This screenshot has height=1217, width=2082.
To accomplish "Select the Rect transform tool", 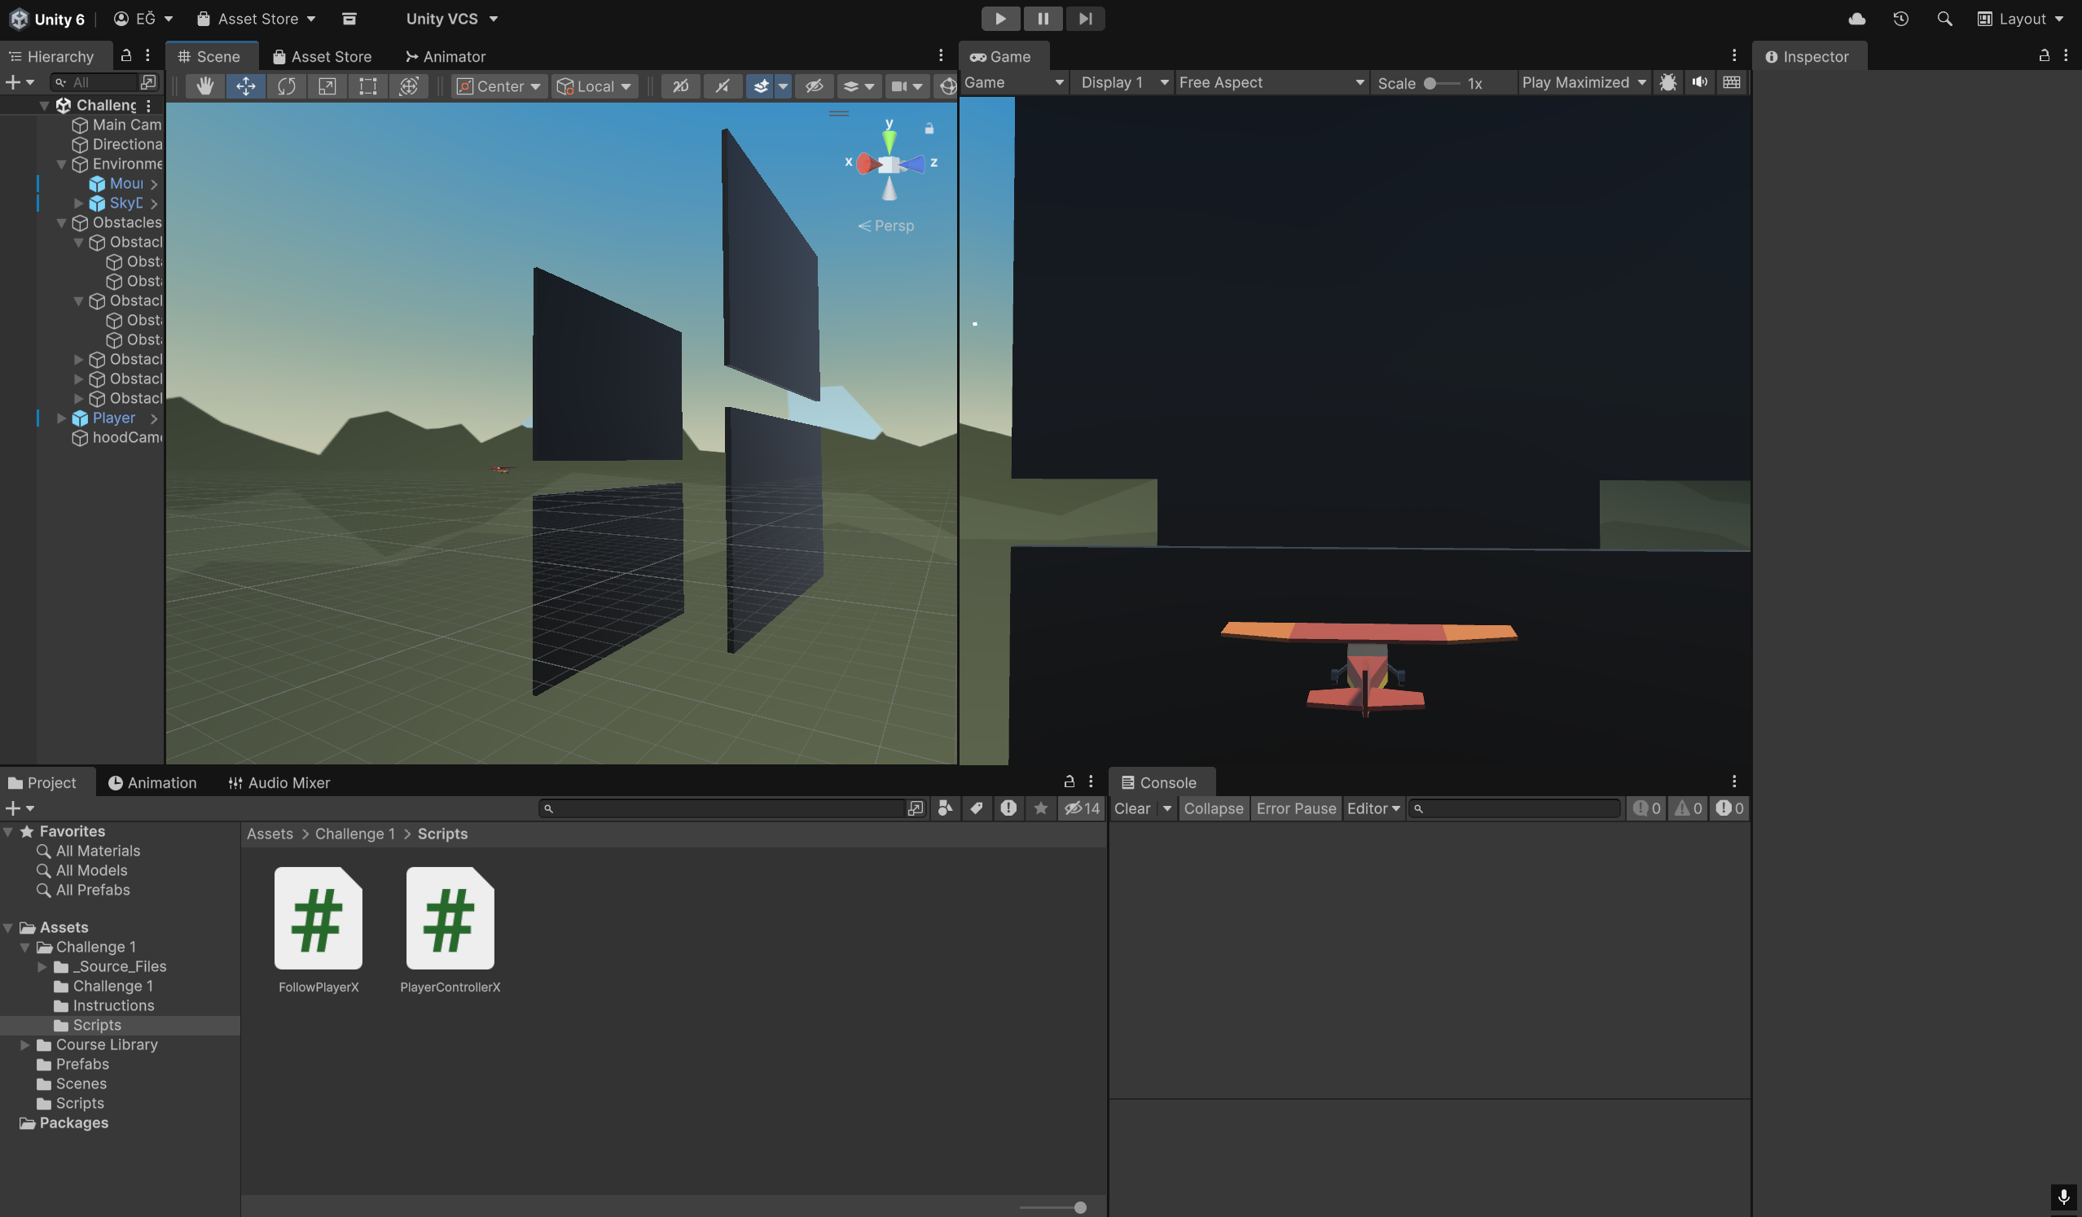I will pyautogui.click(x=367, y=85).
